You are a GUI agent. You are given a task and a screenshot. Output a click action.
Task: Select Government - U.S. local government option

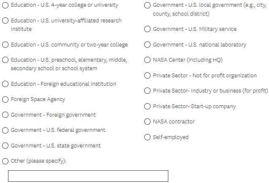point(147,5)
